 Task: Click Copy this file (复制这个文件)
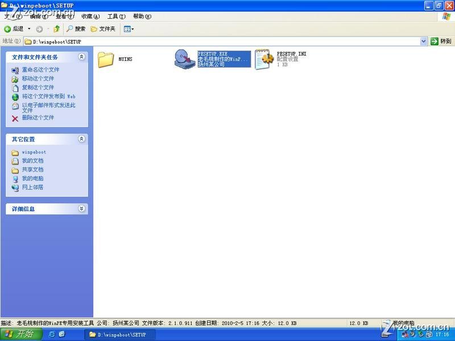point(38,88)
